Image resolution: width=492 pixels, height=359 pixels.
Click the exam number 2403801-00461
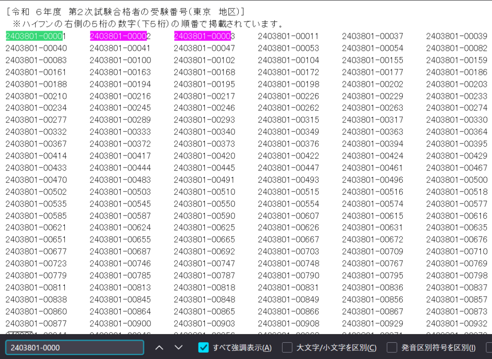(x=372, y=168)
